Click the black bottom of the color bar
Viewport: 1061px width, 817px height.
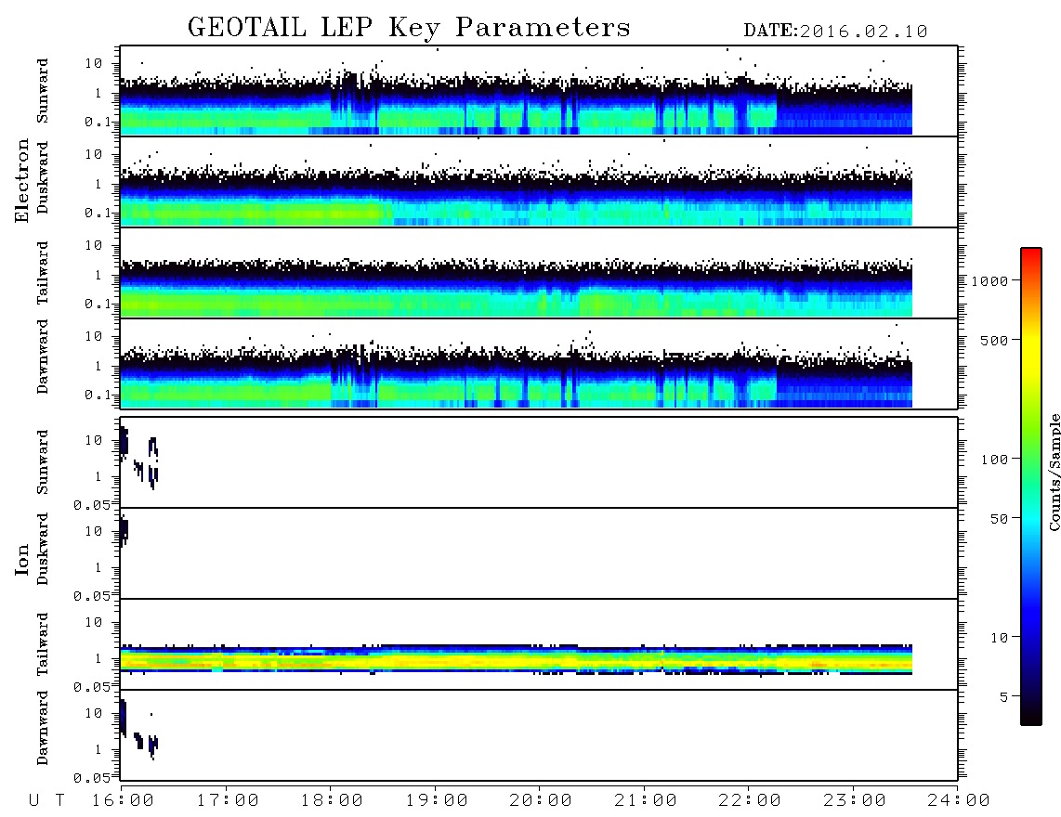coord(1030,714)
